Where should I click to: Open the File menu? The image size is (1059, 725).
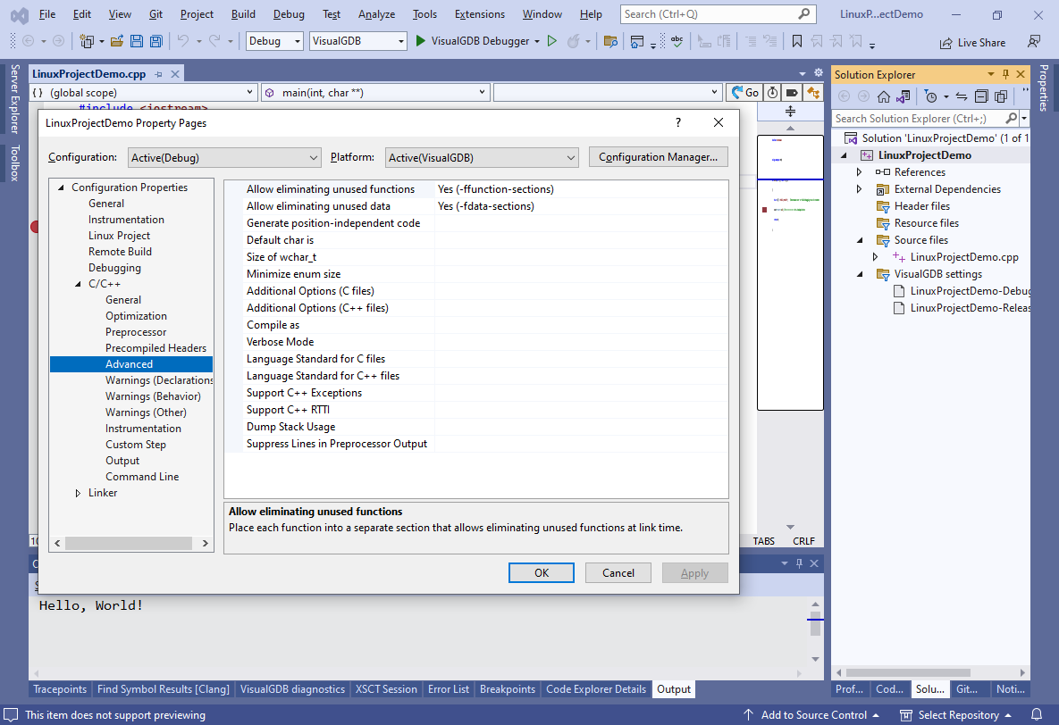(x=47, y=14)
